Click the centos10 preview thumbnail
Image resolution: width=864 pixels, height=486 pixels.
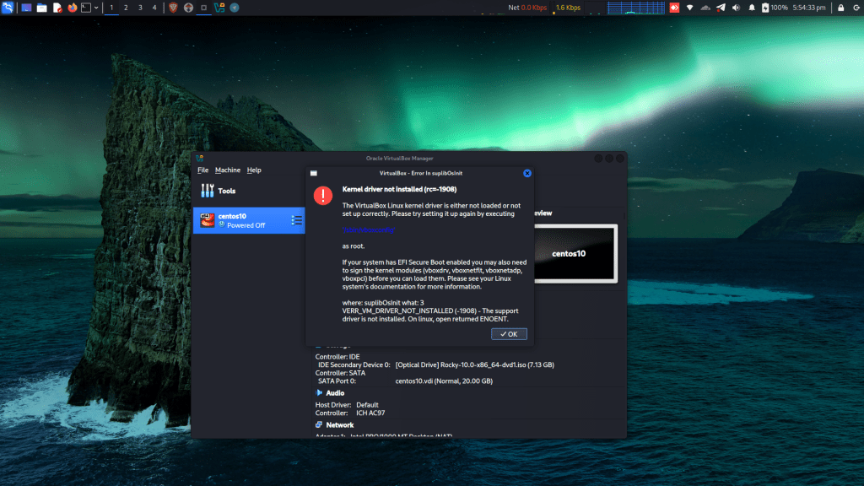tap(576, 255)
